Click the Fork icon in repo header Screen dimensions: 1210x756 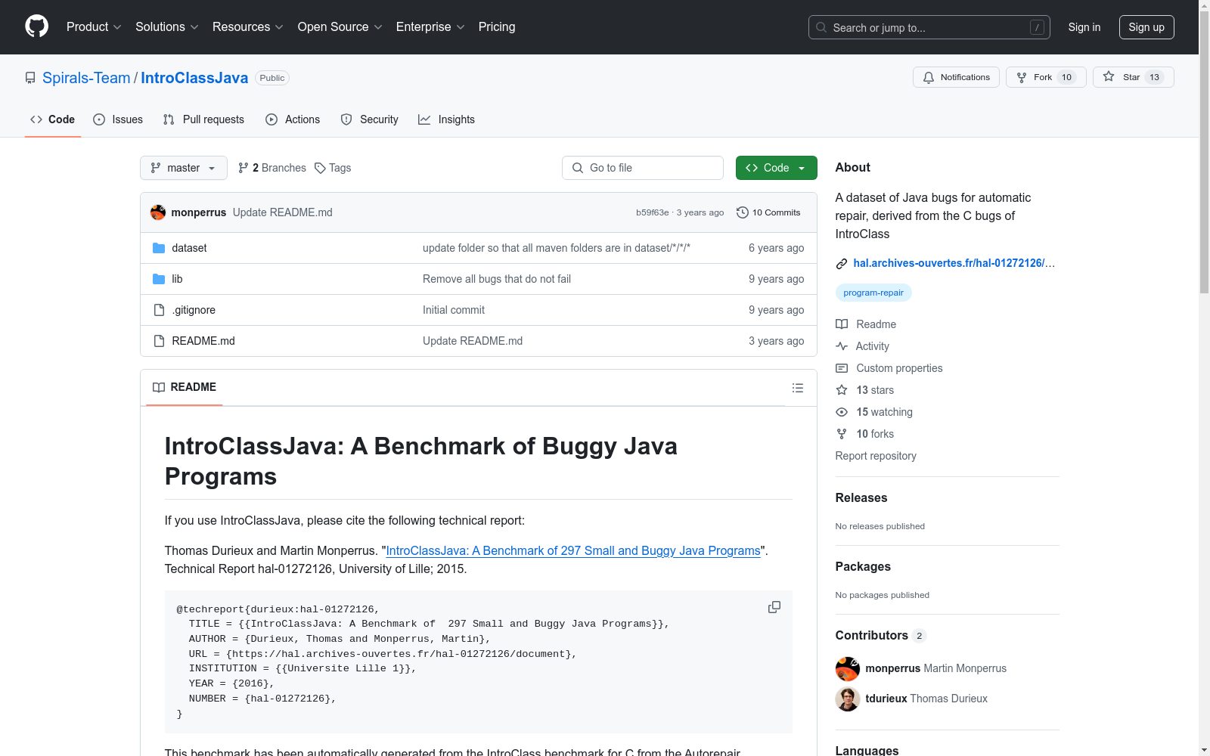[x=1022, y=77]
